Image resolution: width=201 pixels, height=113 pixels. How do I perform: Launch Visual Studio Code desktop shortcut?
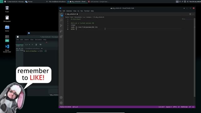tap(7, 48)
